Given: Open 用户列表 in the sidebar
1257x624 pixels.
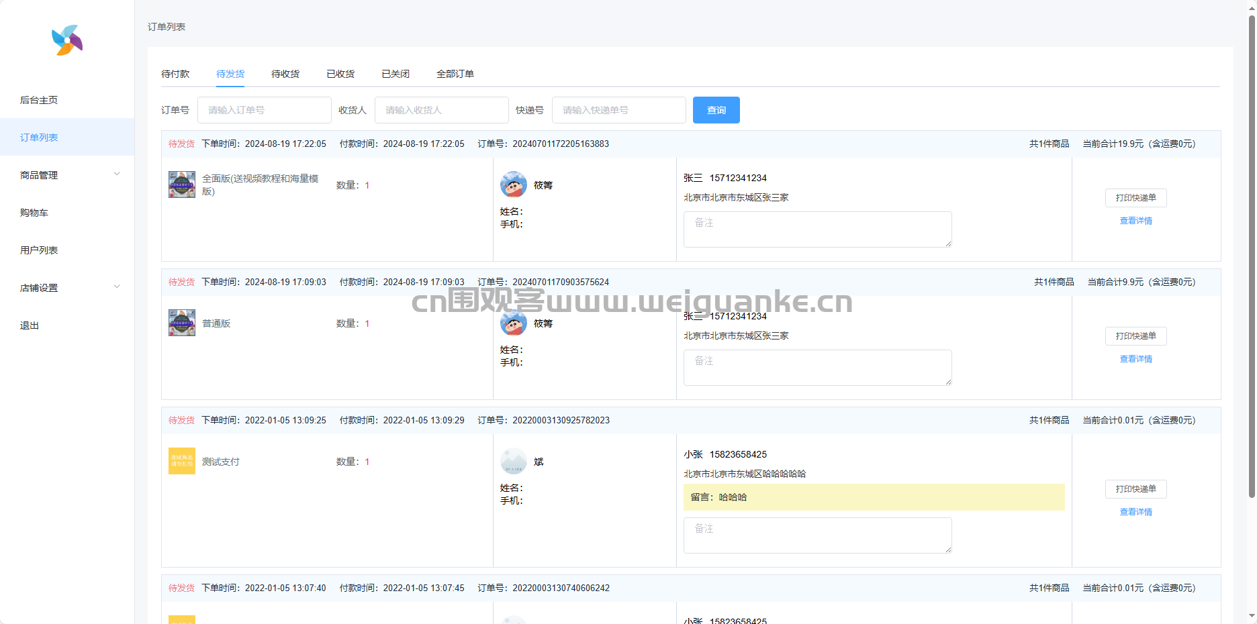Looking at the screenshot, I should click(39, 250).
